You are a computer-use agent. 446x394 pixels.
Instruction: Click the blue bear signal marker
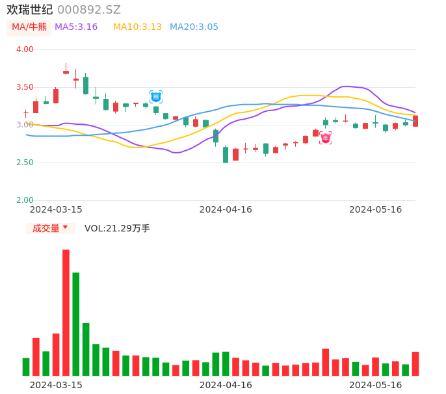coord(156,97)
